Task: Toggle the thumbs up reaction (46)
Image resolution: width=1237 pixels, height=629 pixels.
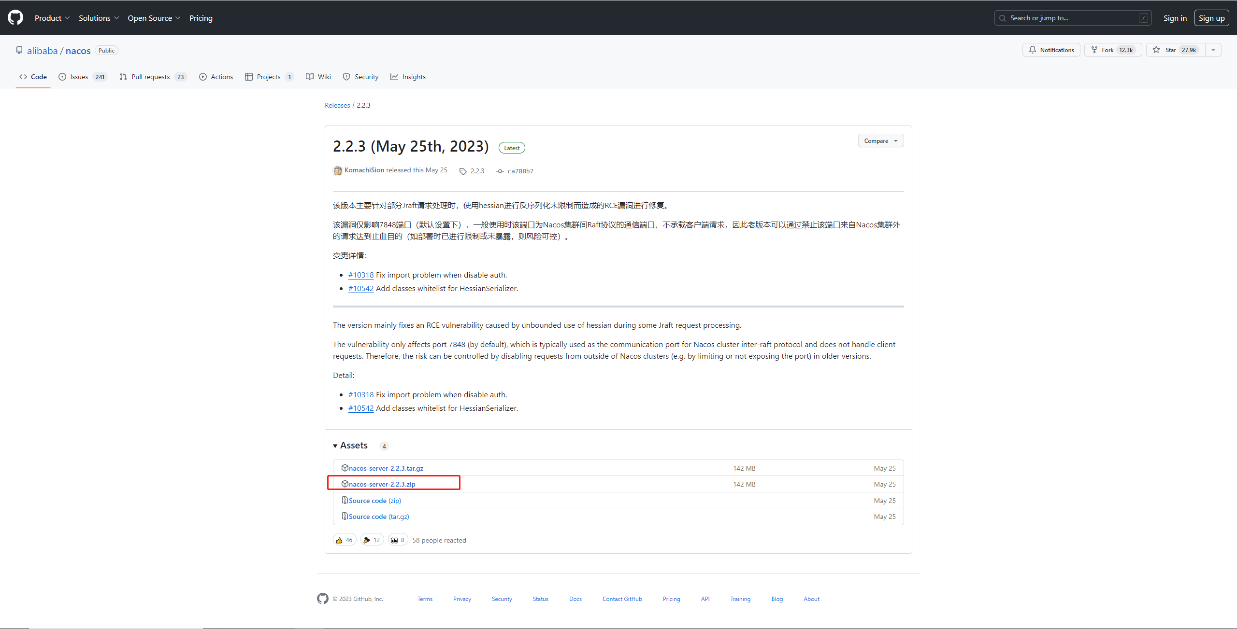Action: click(345, 540)
